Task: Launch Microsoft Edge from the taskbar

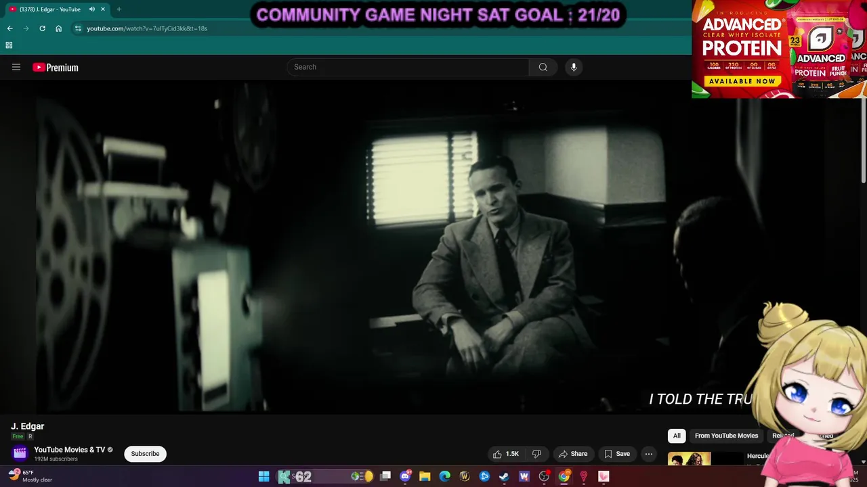Action: click(x=444, y=477)
